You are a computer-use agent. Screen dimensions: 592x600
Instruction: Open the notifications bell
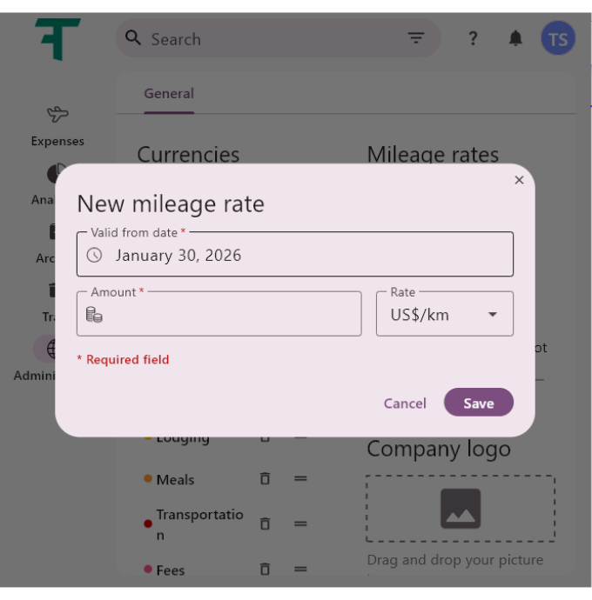click(x=515, y=38)
